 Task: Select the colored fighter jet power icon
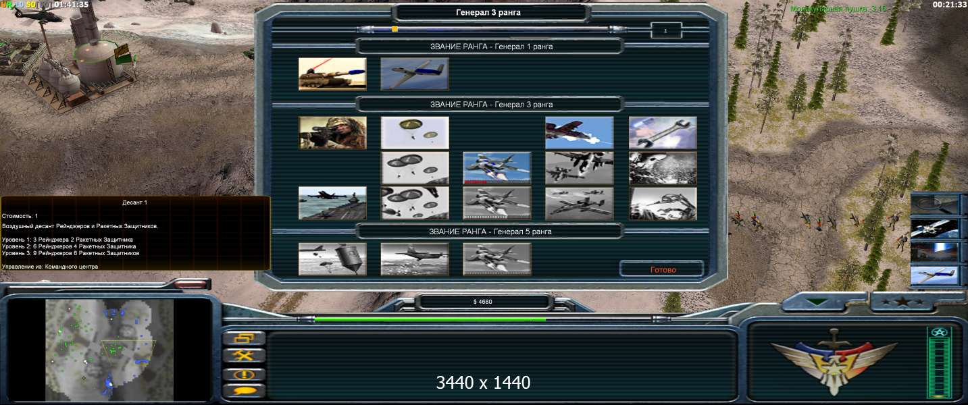(x=496, y=168)
